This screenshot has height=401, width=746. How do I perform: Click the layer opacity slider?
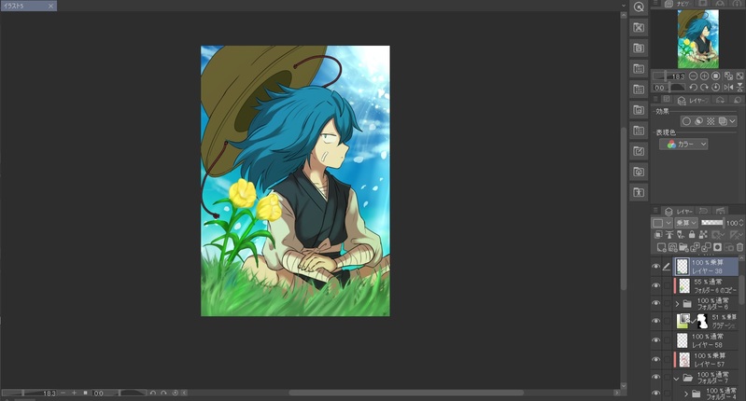711,223
